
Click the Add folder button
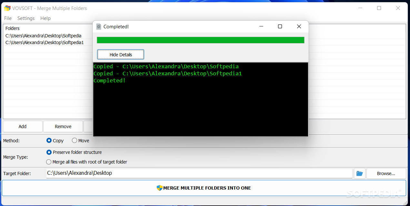[23, 126]
